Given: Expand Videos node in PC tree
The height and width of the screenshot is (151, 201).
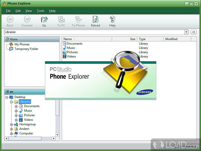Looking at the screenshot, I should [16, 120].
